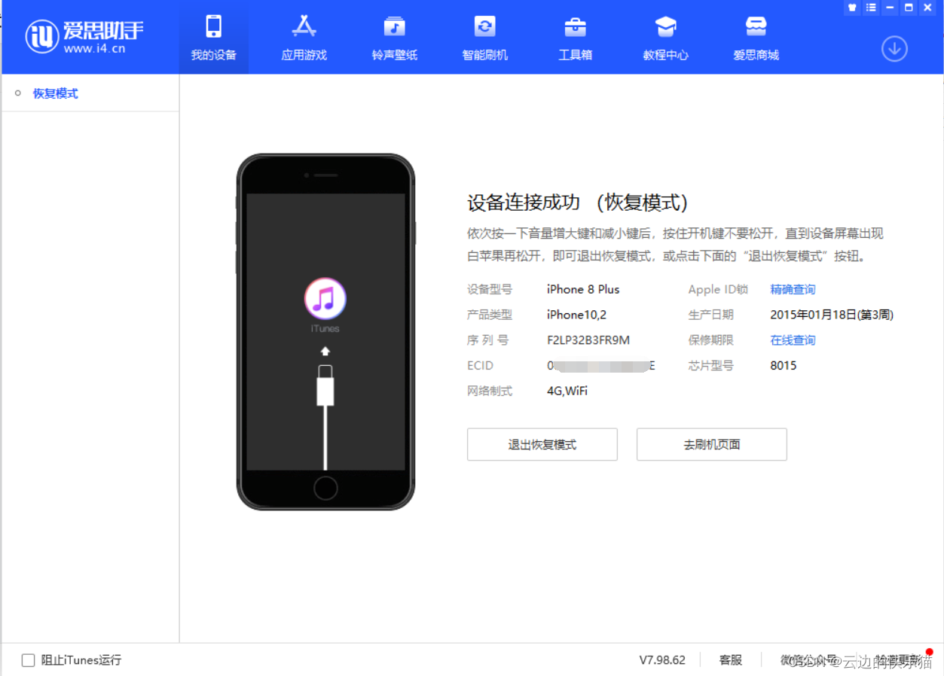The image size is (944, 676).
Task: Open the 铃声壁纸 (Ringtones & Wallpapers) tab
Action: tap(395, 37)
